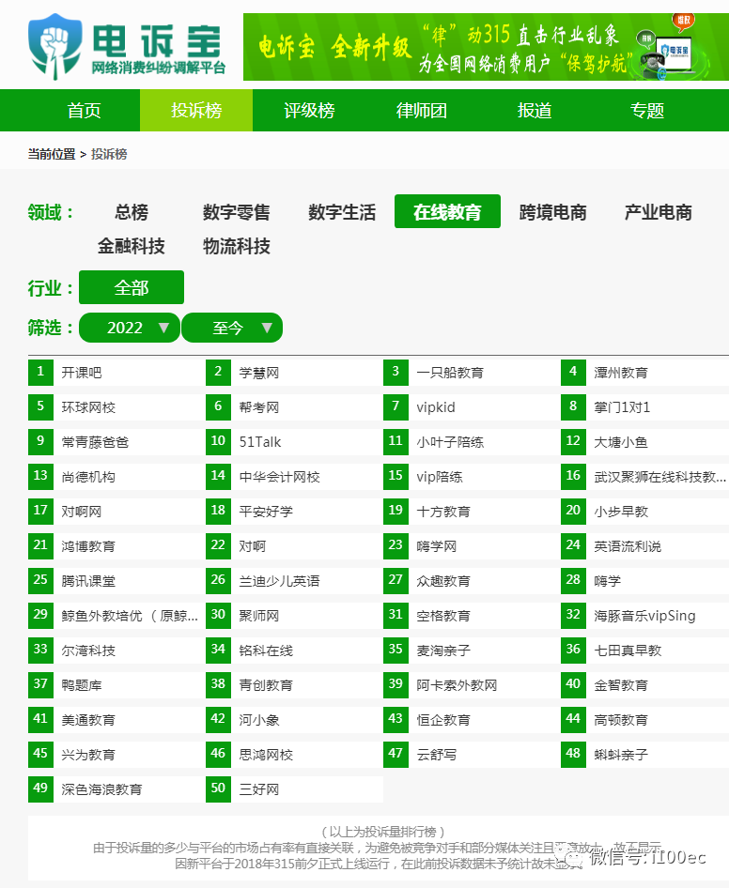Select the 产业电商 field filter

coord(659,212)
